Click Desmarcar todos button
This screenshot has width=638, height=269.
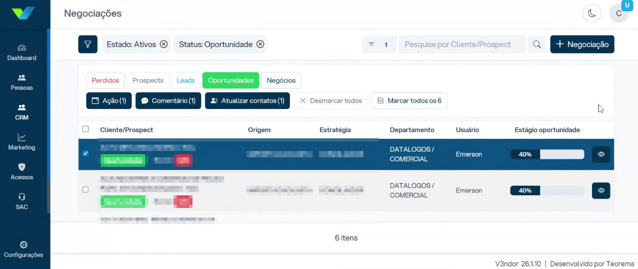point(331,101)
